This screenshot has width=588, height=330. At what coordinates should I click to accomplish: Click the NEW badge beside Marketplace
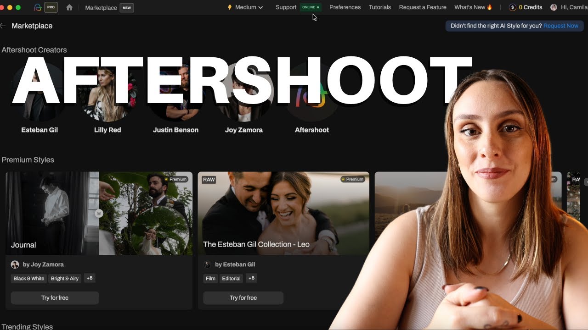pyautogui.click(x=127, y=7)
